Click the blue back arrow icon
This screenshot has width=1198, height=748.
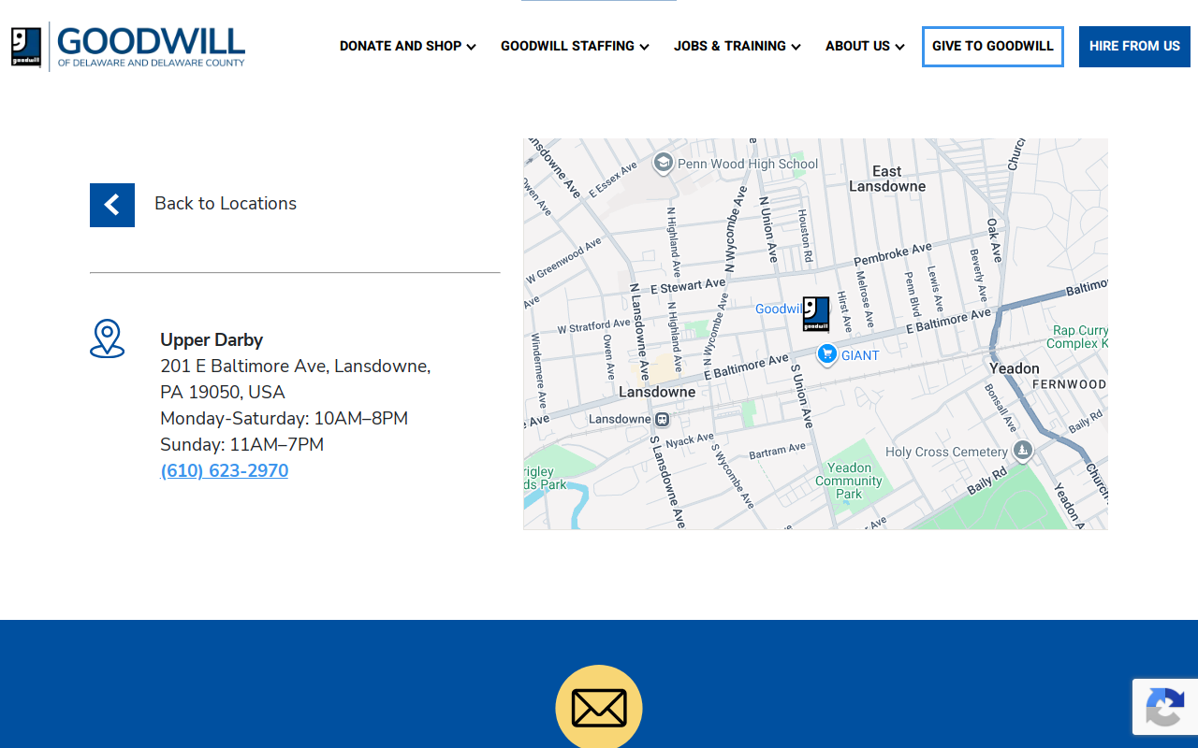pyautogui.click(x=112, y=205)
